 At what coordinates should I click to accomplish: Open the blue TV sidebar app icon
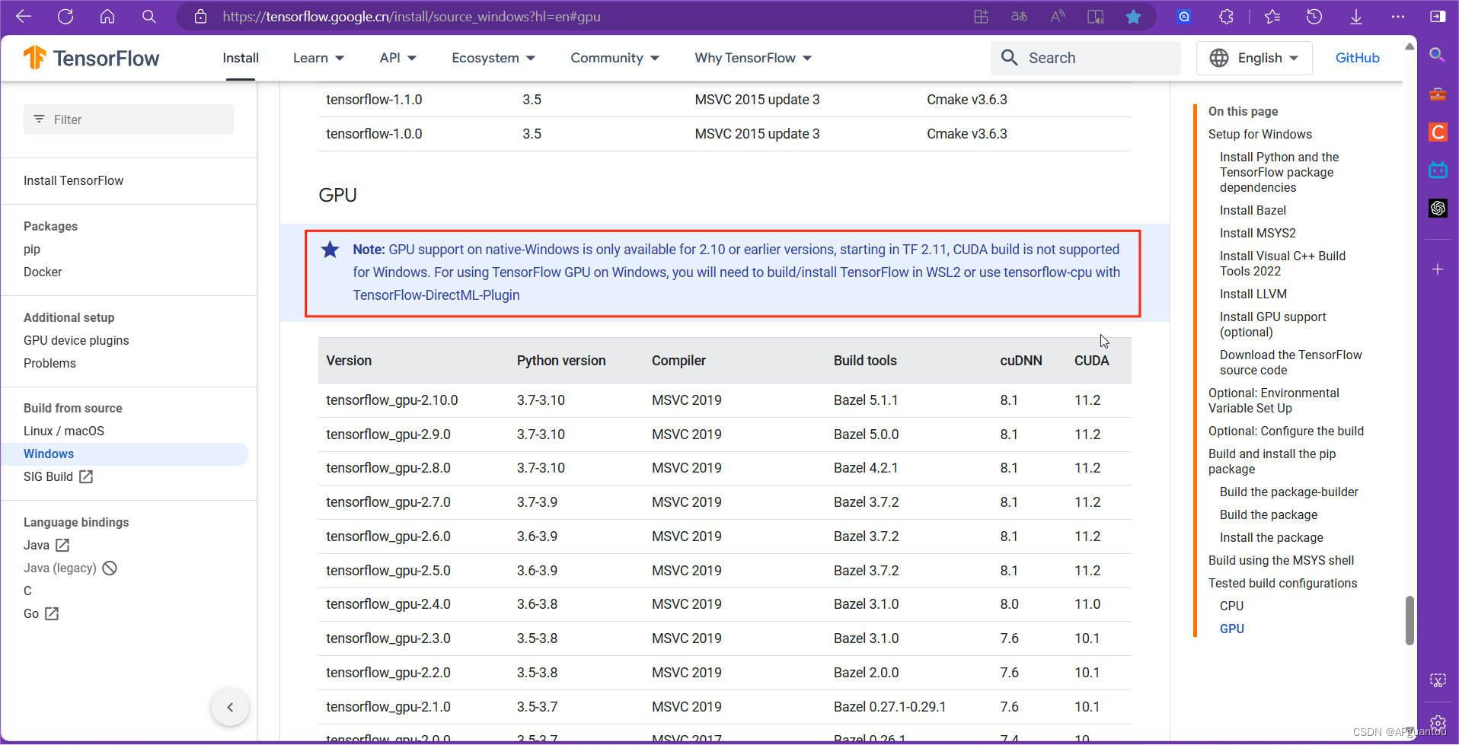(x=1438, y=170)
